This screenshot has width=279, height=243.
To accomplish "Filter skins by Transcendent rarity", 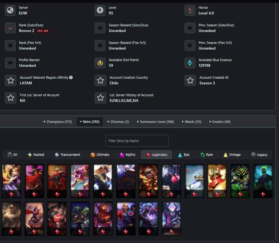I will tap(67, 155).
